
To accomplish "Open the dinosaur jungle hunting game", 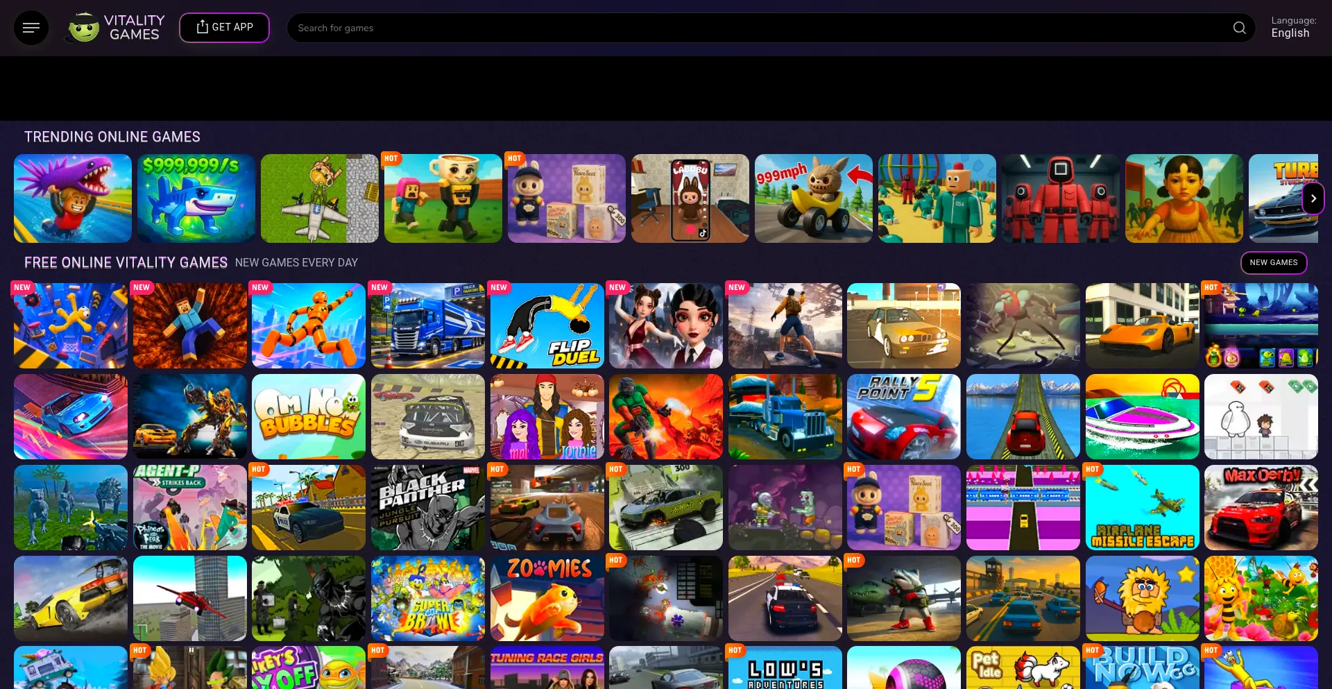I will (x=71, y=507).
